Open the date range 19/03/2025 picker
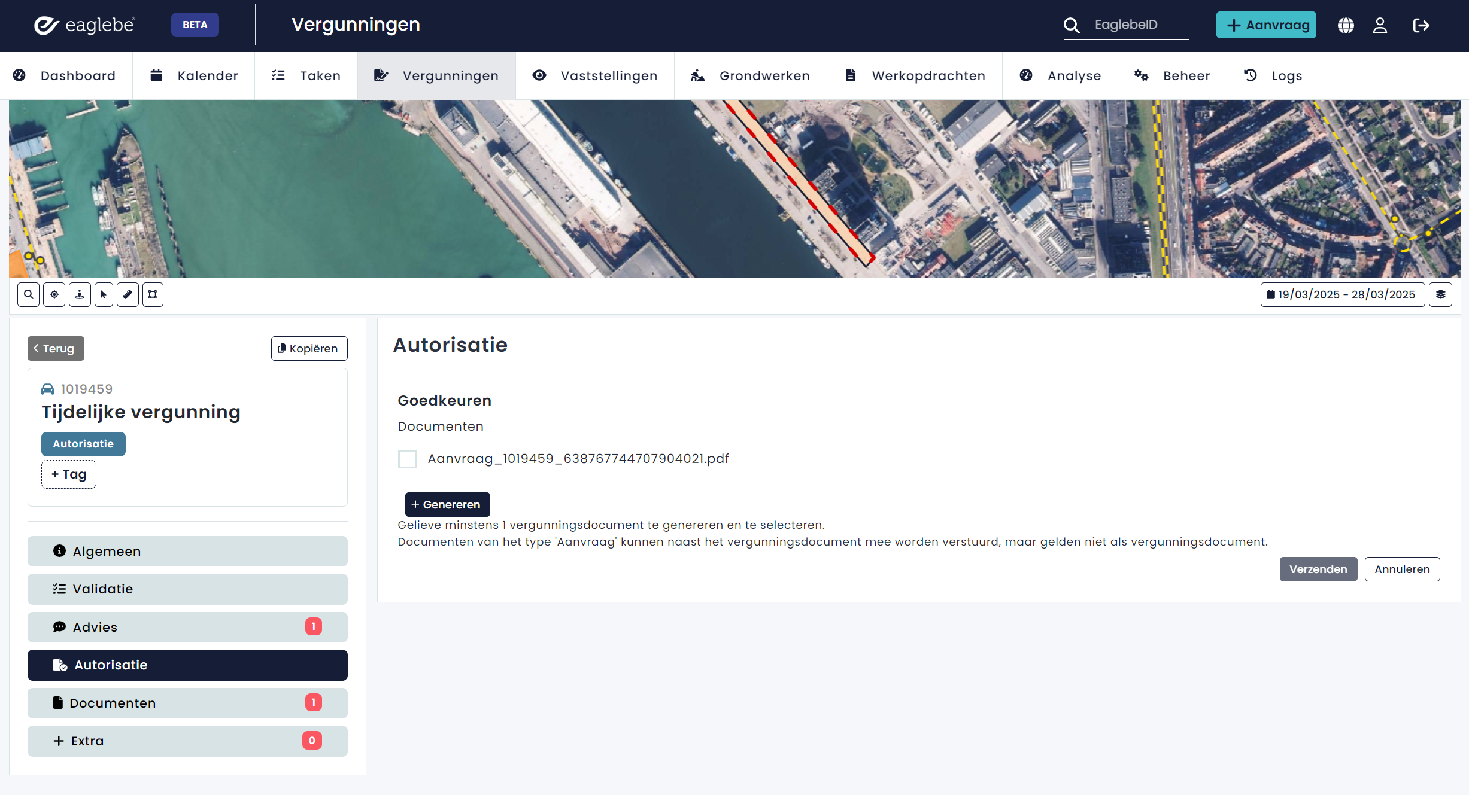 1342,294
